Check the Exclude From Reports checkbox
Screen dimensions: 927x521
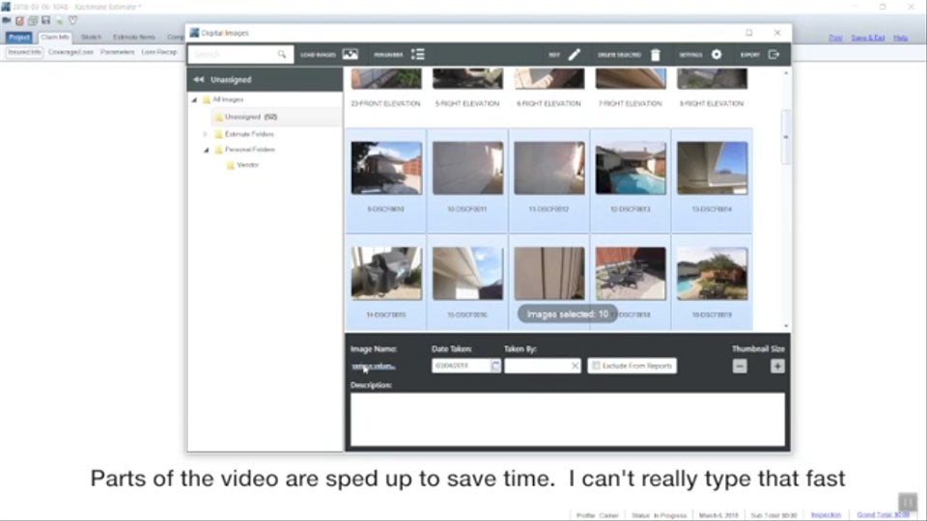596,367
